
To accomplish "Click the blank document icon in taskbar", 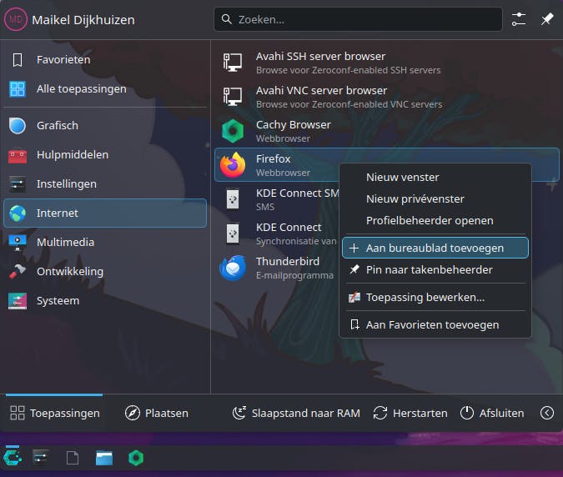I will [x=73, y=458].
